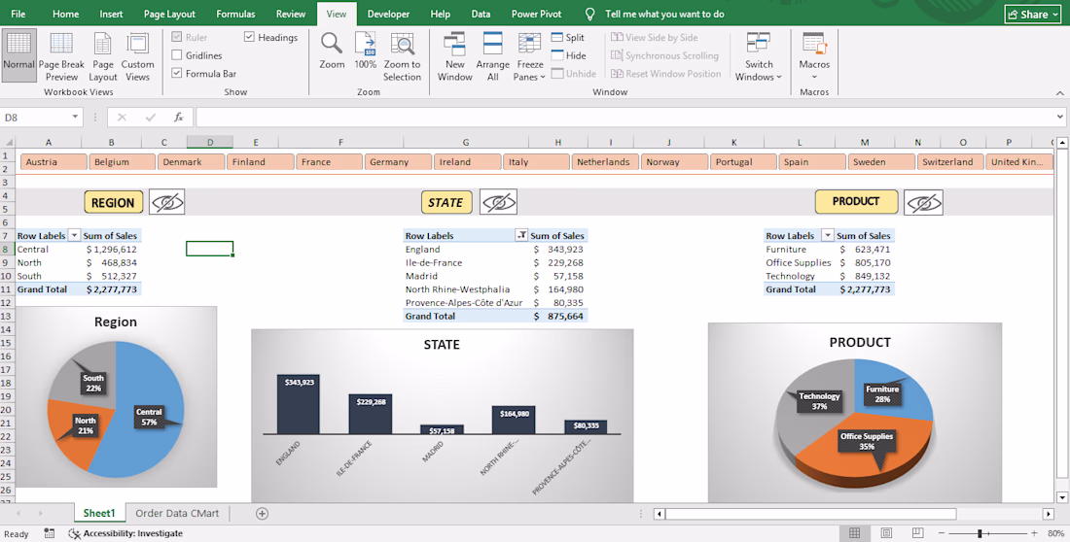
Task: Uncheck the Formula Bar checkbox
Action: (x=177, y=73)
